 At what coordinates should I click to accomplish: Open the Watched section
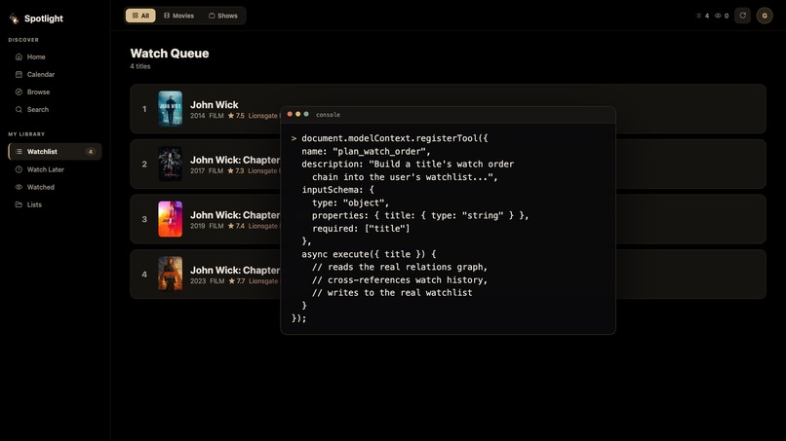pyautogui.click(x=56, y=187)
